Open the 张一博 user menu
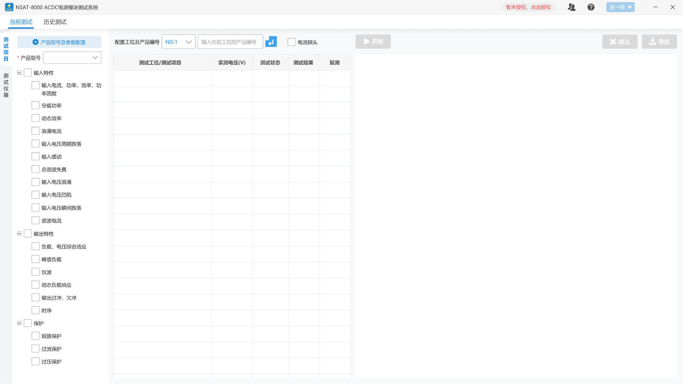 [620, 7]
